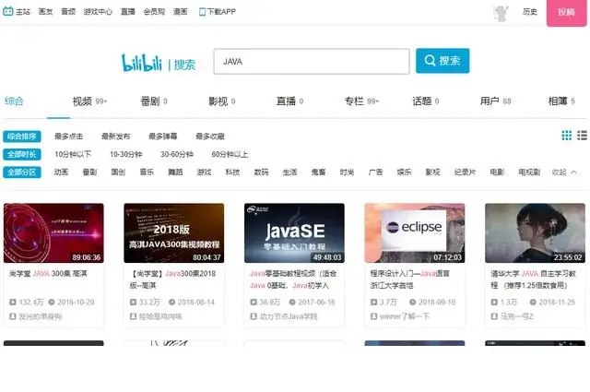The height and width of the screenshot is (392, 590).
Task: Sort results by 最多弹幕
Action: pyautogui.click(x=162, y=137)
